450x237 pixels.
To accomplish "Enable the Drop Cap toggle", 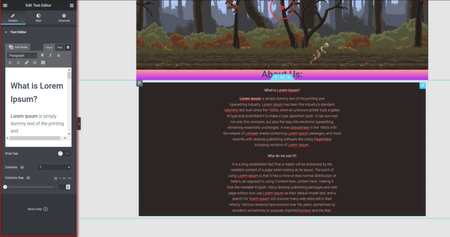I will pos(64,153).
